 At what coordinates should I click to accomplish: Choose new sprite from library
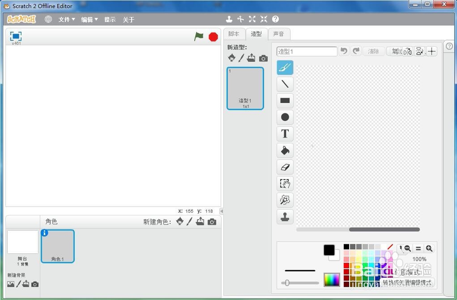tap(180, 222)
